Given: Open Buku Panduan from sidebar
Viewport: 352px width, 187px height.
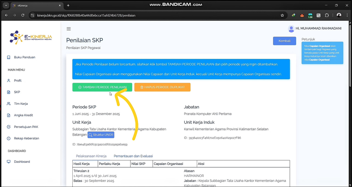Looking at the screenshot, I should 24,57.
